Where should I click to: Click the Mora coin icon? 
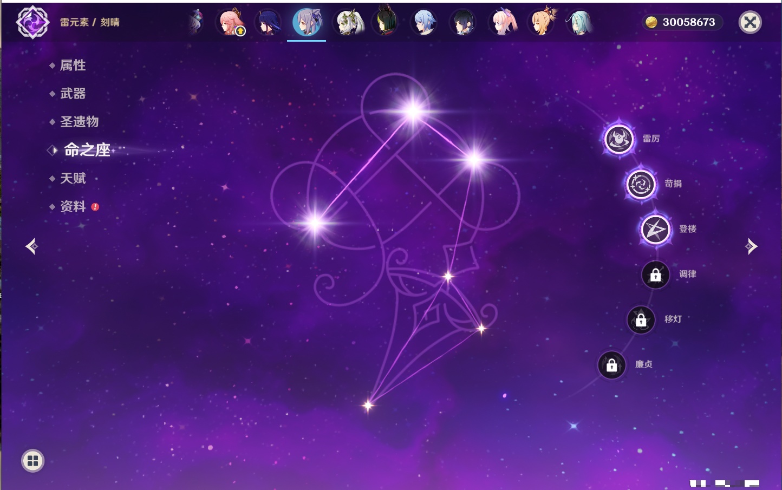[x=651, y=22]
